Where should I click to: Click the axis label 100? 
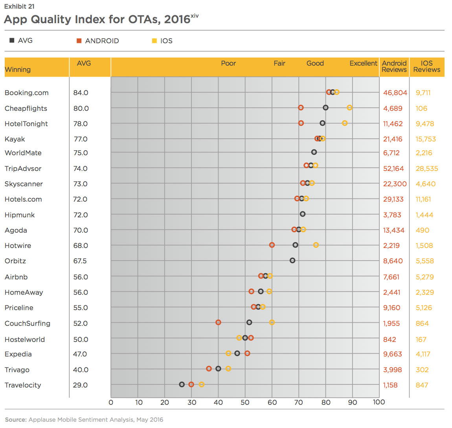coord(379,402)
